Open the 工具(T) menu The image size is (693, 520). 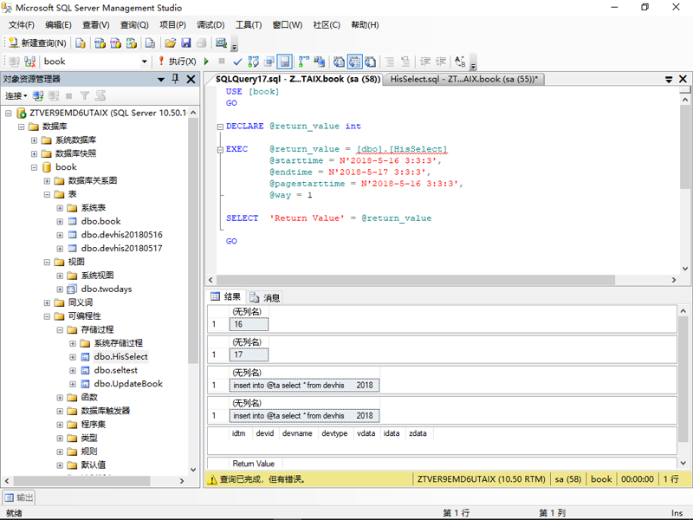point(249,25)
